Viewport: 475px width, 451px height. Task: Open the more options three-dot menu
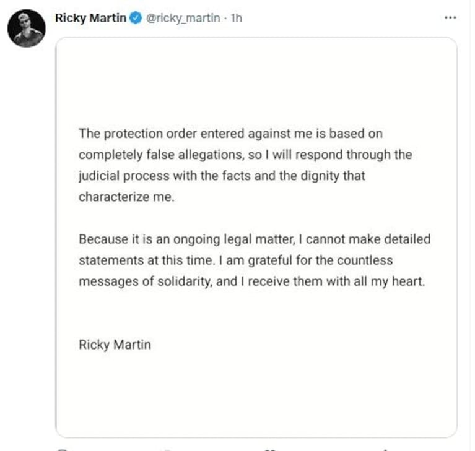[450, 18]
